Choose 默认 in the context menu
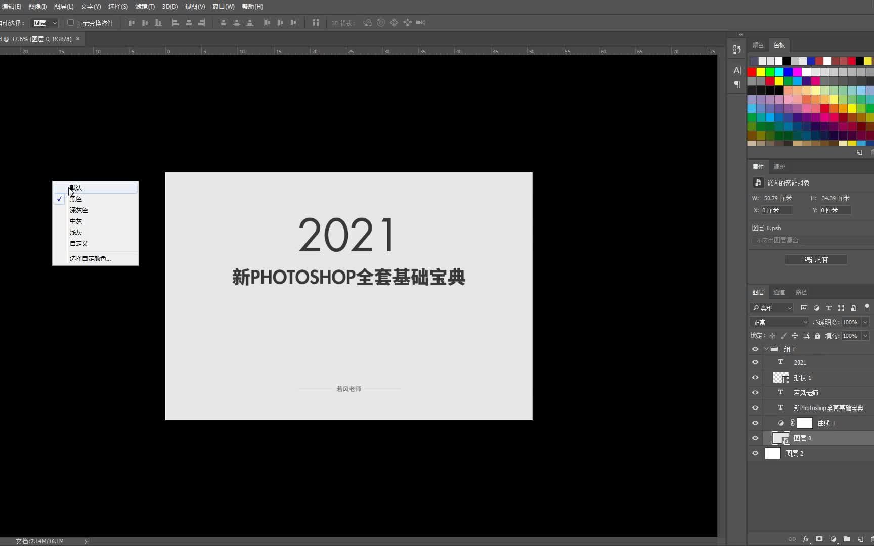Viewport: 874px width, 546px height. click(95, 188)
